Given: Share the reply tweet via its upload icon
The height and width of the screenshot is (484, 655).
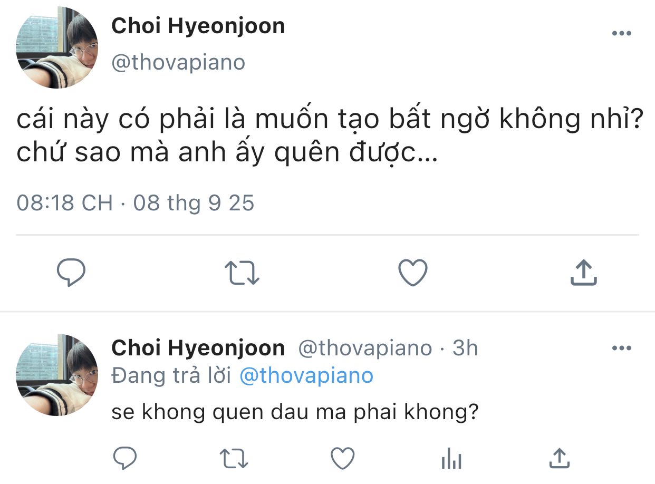Looking at the screenshot, I should click(x=560, y=458).
